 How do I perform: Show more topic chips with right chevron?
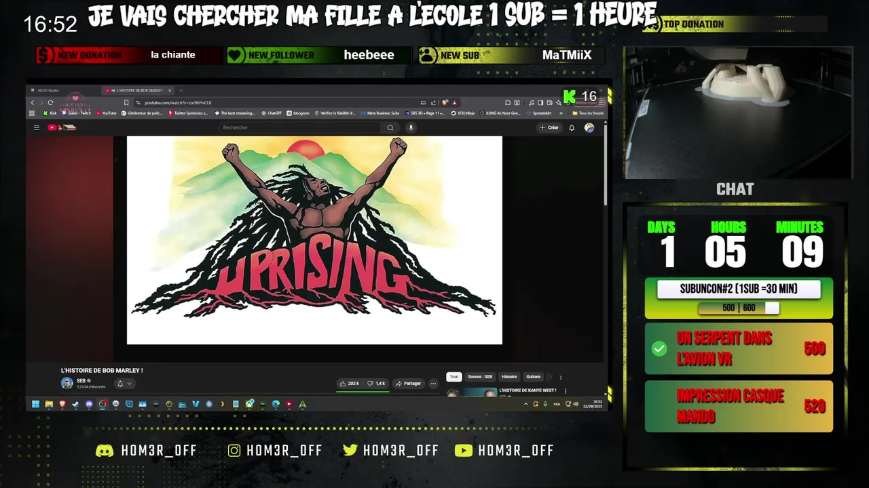[560, 377]
